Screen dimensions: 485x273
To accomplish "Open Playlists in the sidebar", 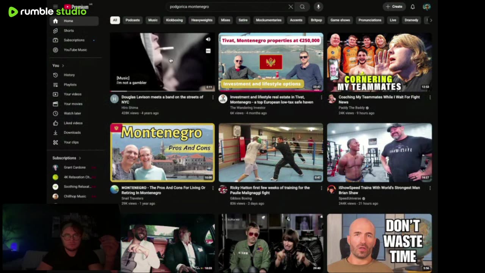I will (x=74, y=85).
